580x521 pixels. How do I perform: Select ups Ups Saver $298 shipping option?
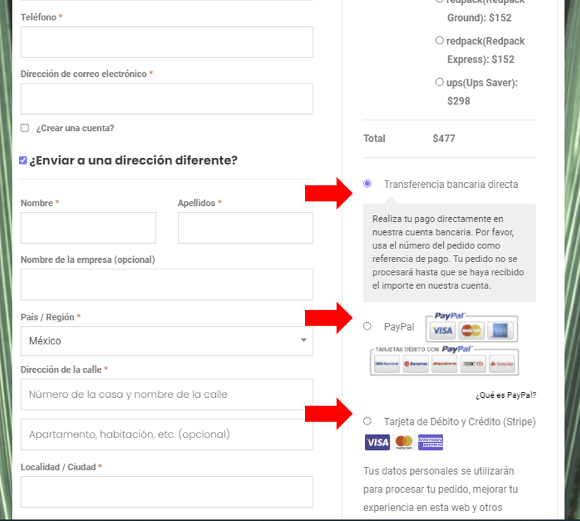tap(439, 82)
